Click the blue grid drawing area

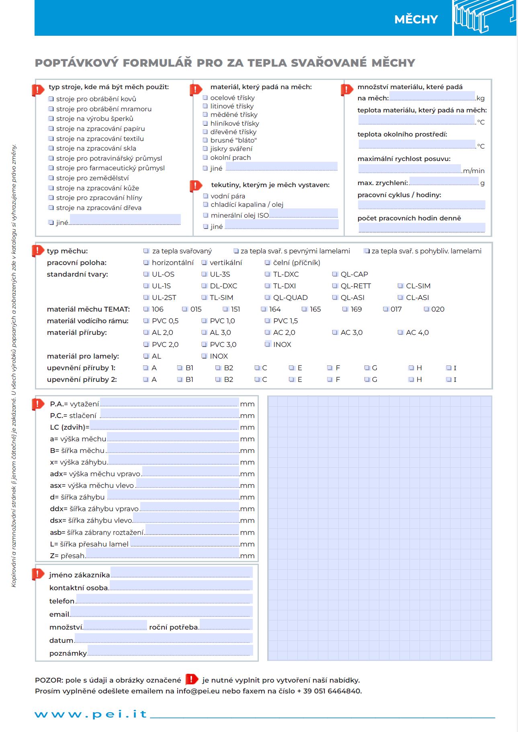point(380,528)
